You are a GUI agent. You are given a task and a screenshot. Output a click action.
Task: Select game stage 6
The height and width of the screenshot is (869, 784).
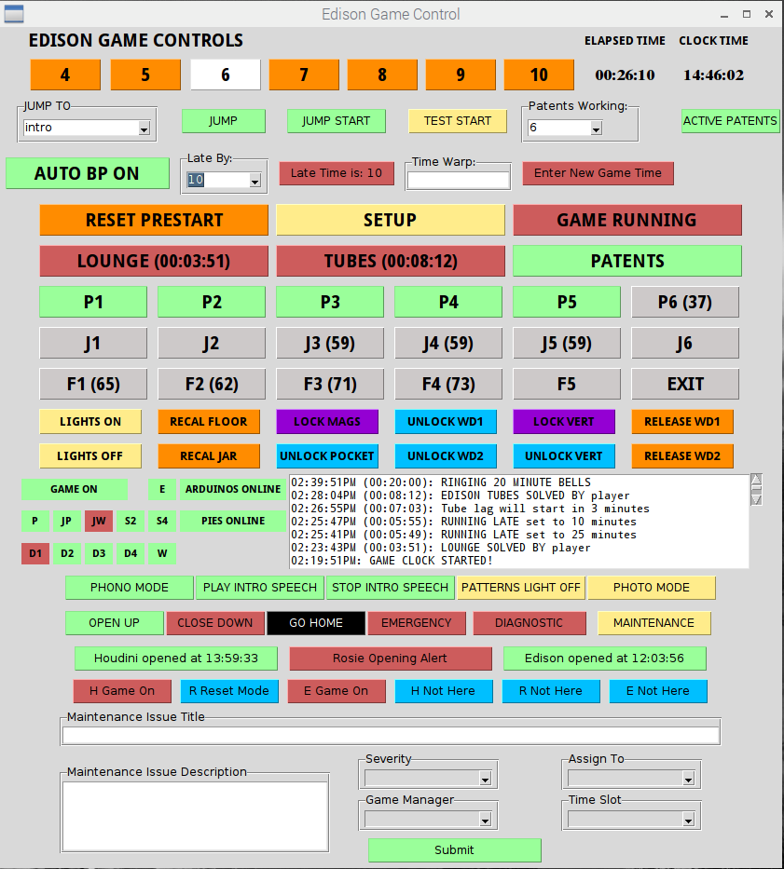pos(225,75)
